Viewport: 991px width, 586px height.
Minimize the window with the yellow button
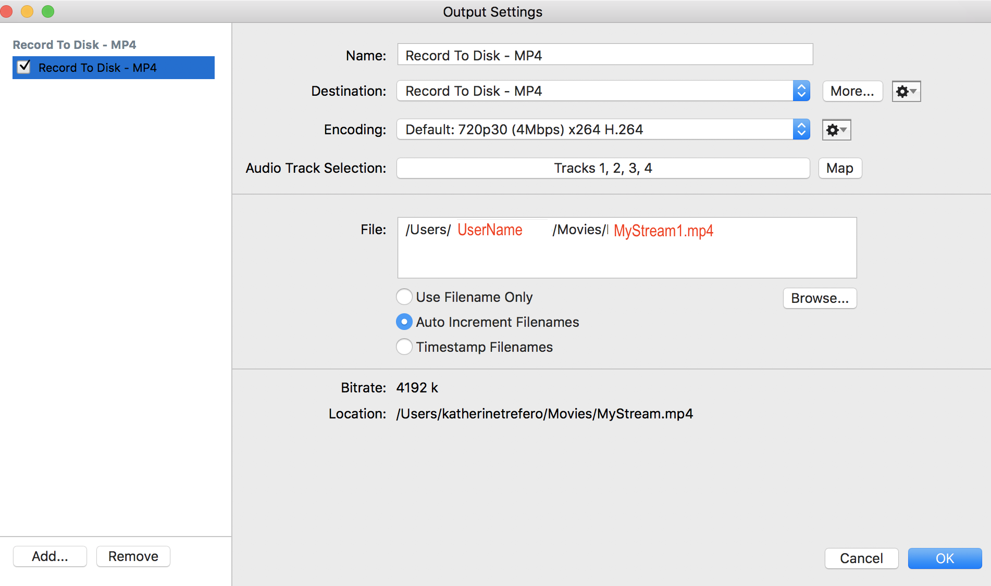point(27,11)
